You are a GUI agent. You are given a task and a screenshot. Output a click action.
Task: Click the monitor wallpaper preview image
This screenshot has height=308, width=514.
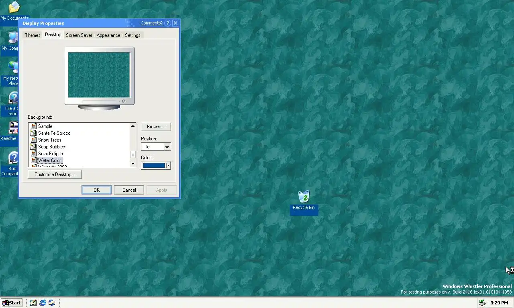pyautogui.click(x=99, y=75)
